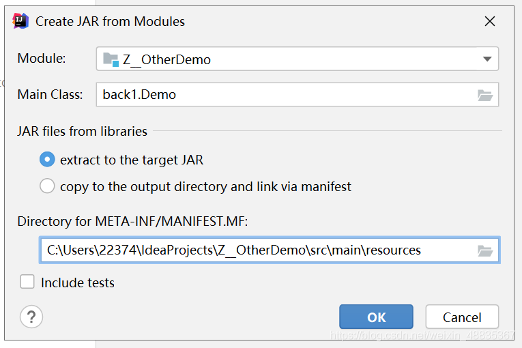Click the 'Module:' label
The height and width of the screenshot is (348, 522).
pos(42,59)
